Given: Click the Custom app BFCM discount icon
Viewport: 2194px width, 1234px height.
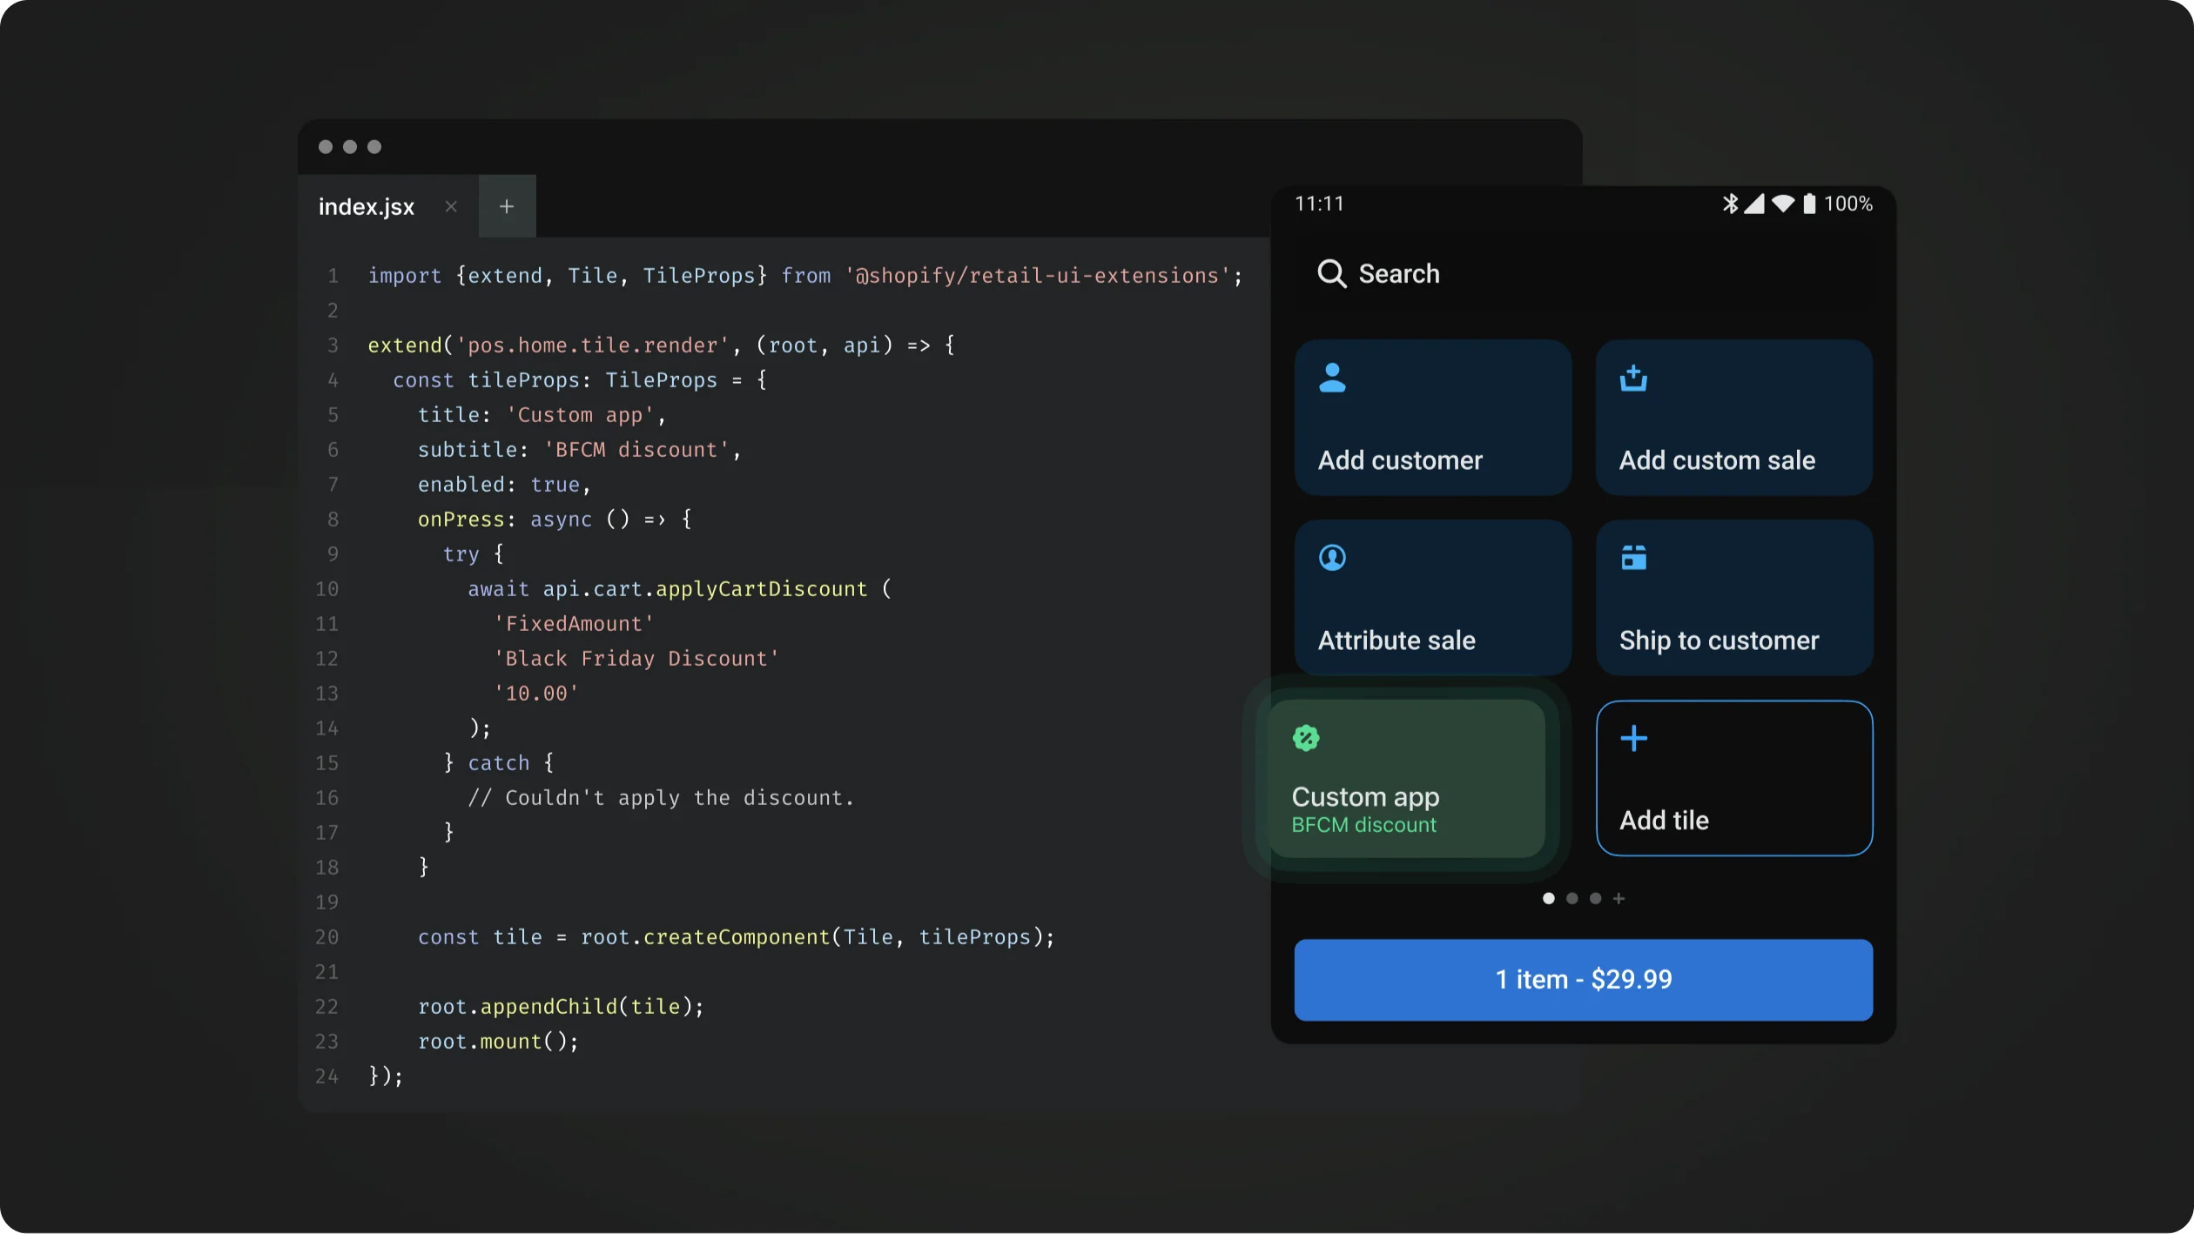Looking at the screenshot, I should pos(1305,738).
